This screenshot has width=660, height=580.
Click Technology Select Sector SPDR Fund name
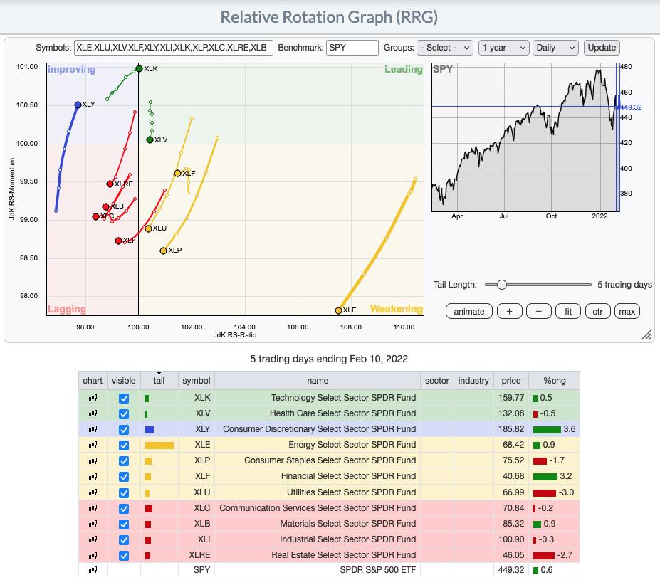(x=343, y=398)
